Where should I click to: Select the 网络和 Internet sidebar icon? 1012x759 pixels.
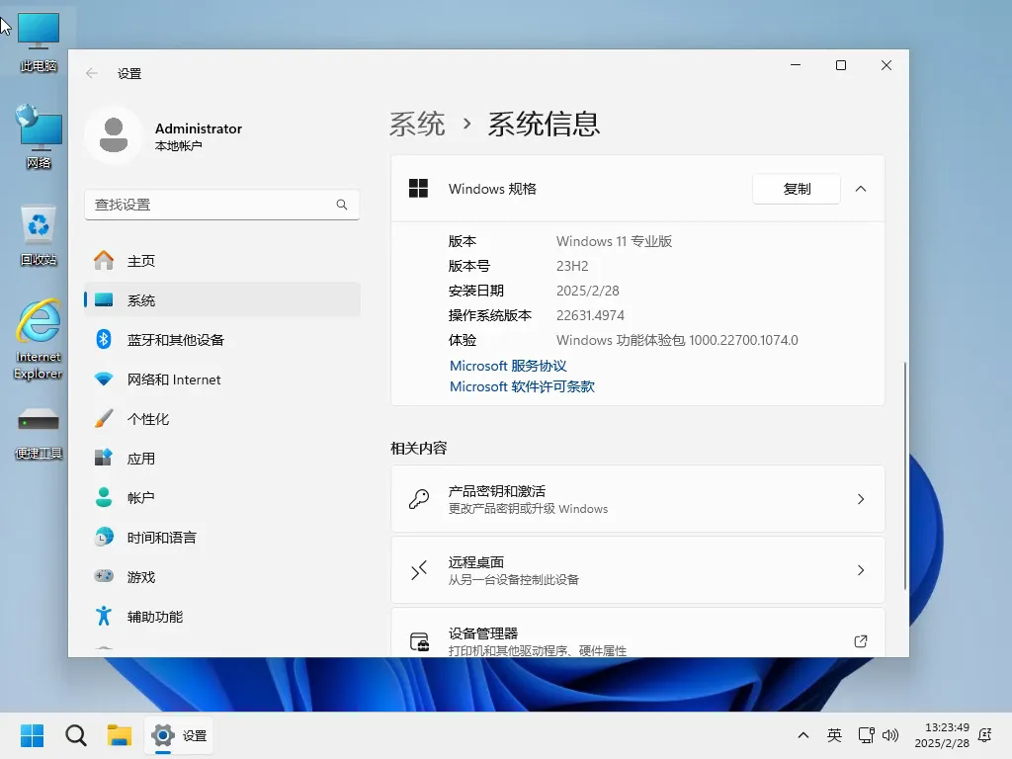coord(104,379)
